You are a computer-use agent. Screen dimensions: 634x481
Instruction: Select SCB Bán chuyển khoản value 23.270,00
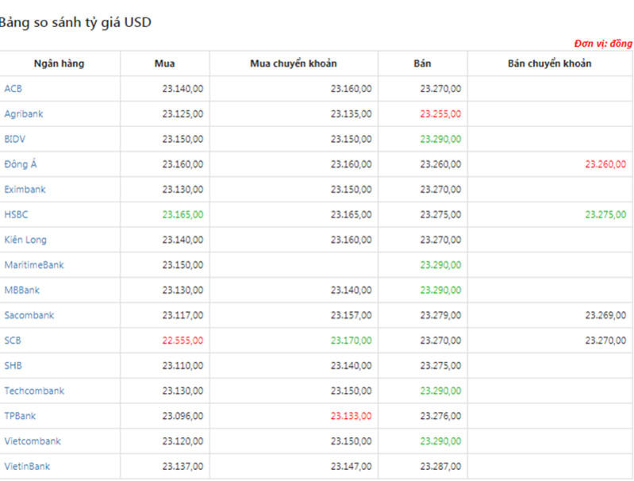coord(605,341)
